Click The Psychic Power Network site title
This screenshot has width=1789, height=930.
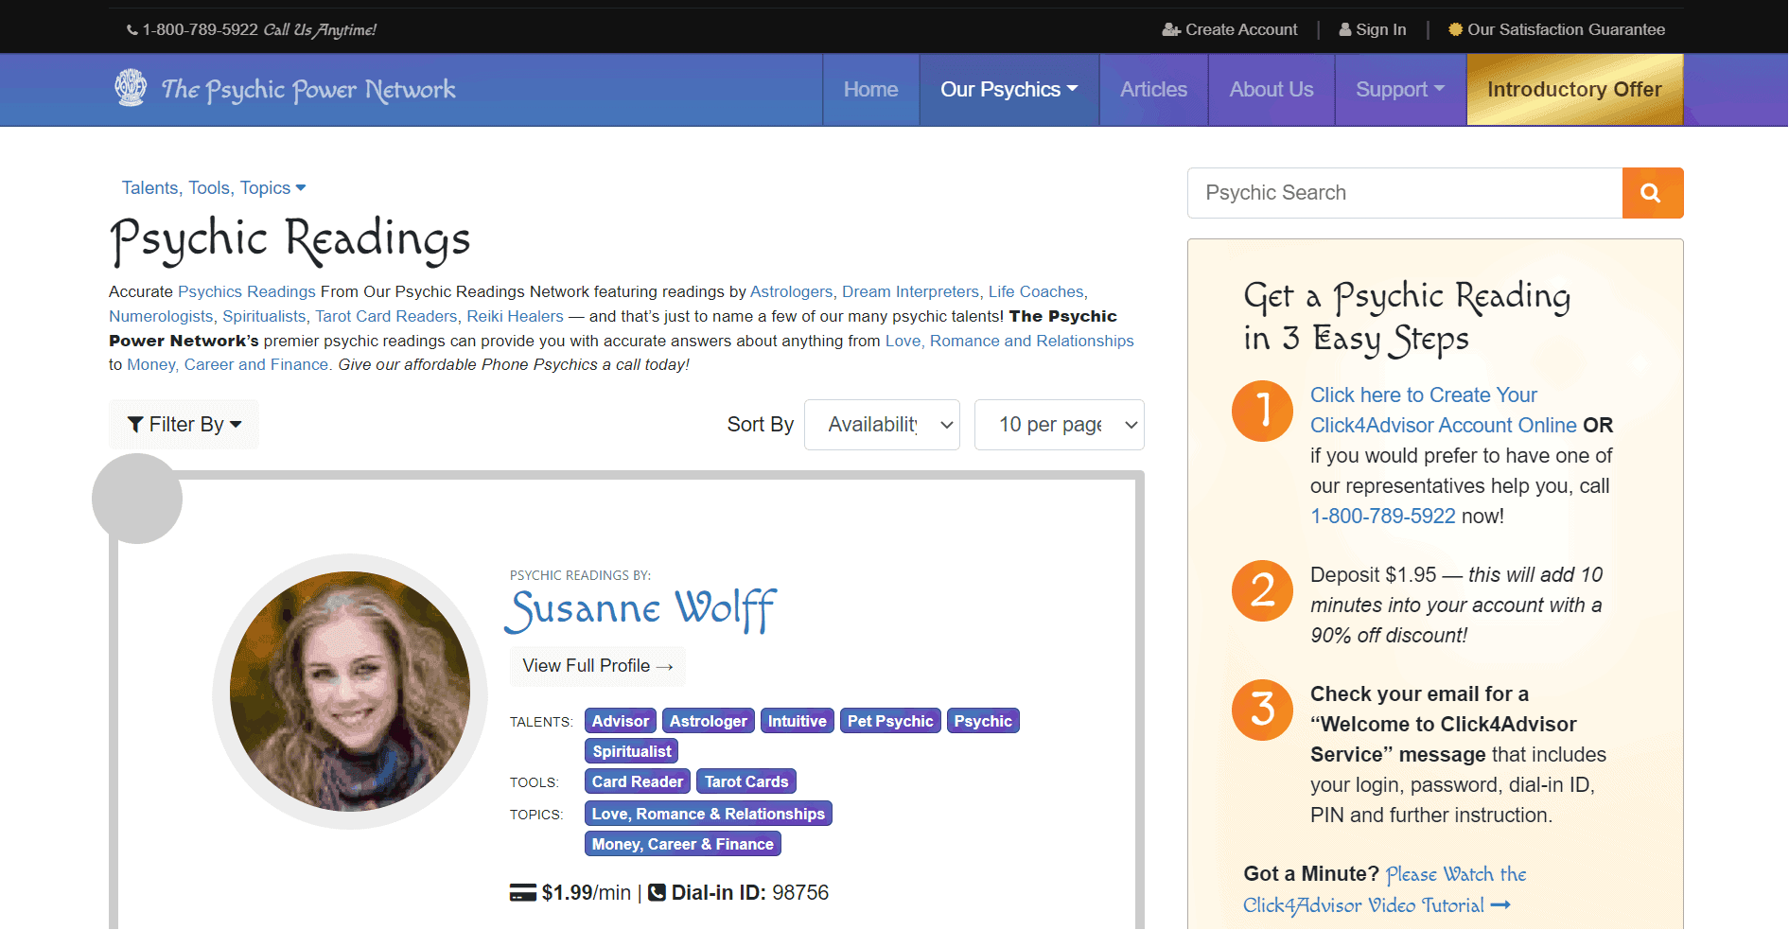[308, 90]
